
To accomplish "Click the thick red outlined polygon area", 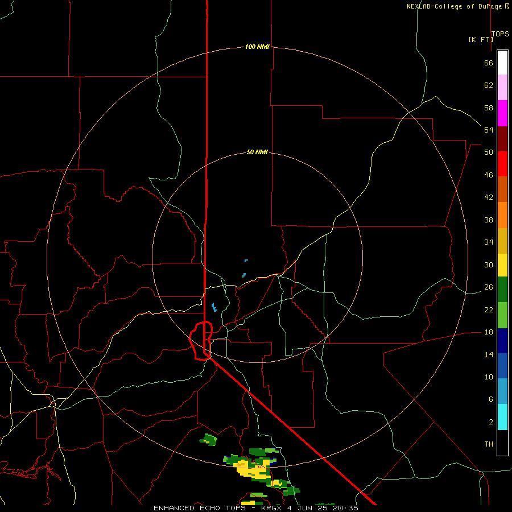I will 201,341.
